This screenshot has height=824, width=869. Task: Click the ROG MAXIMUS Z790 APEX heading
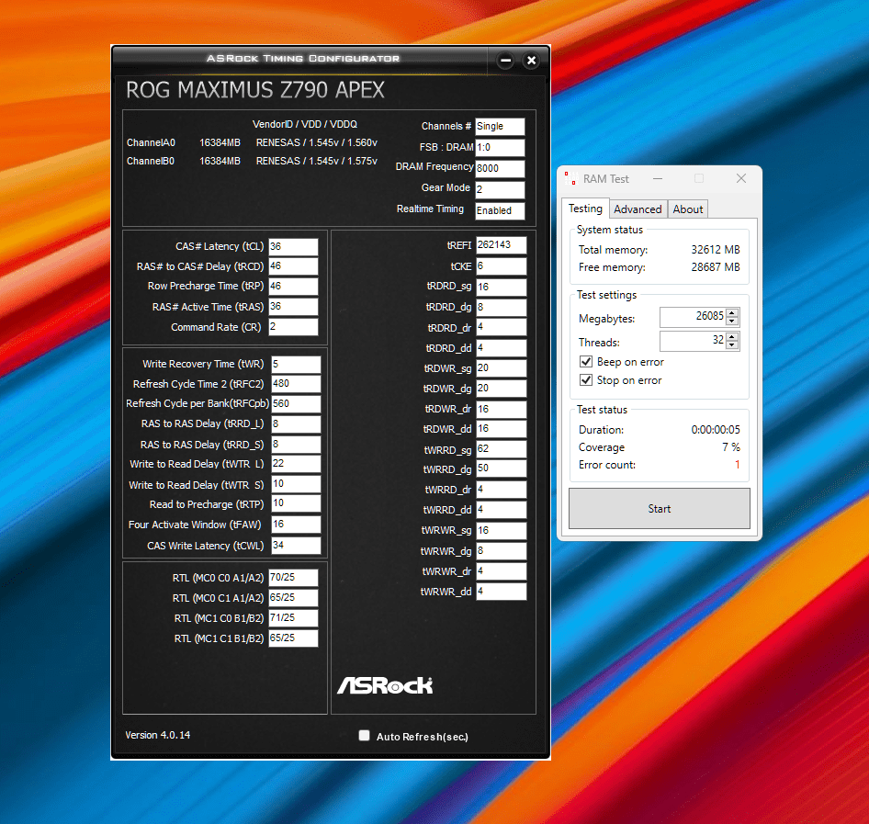tap(255, 90)
